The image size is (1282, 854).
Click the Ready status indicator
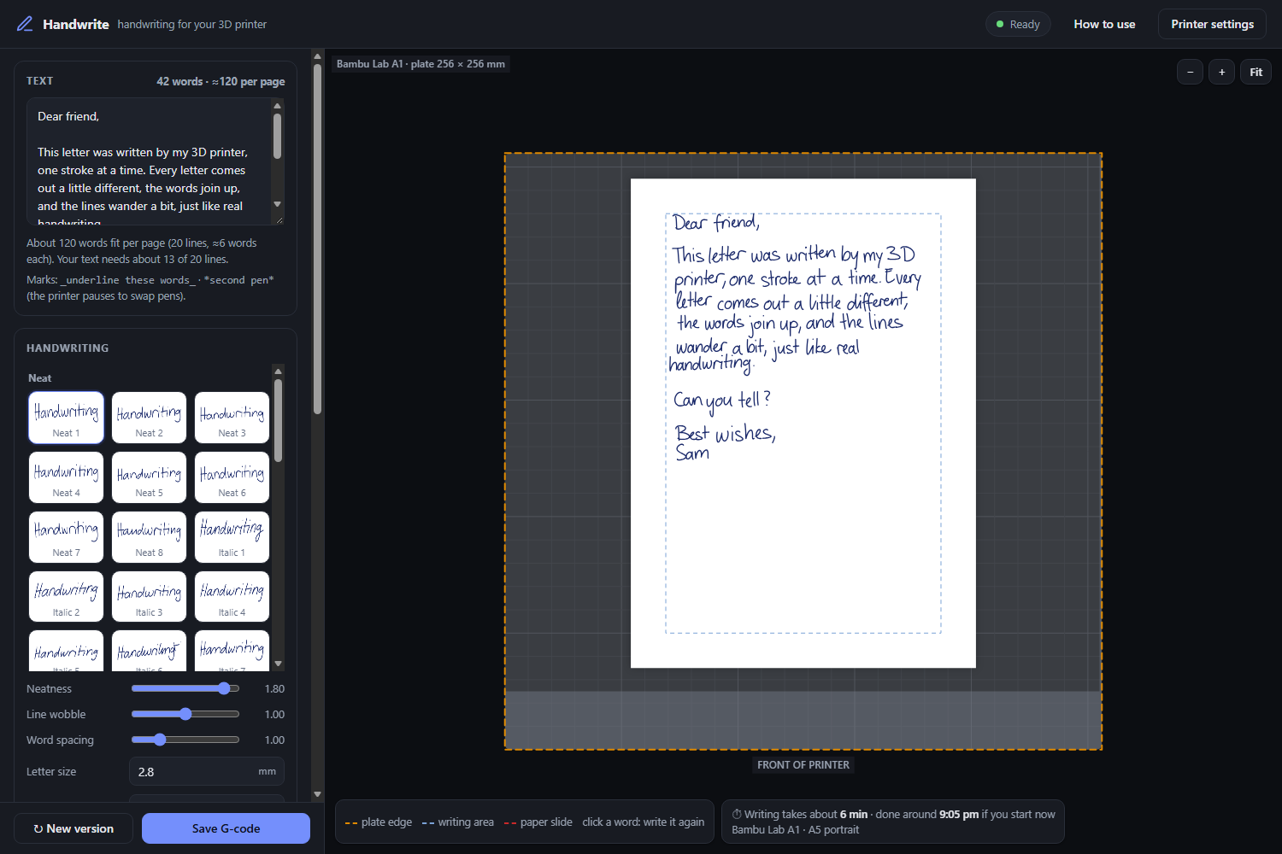click(1018, 24)
